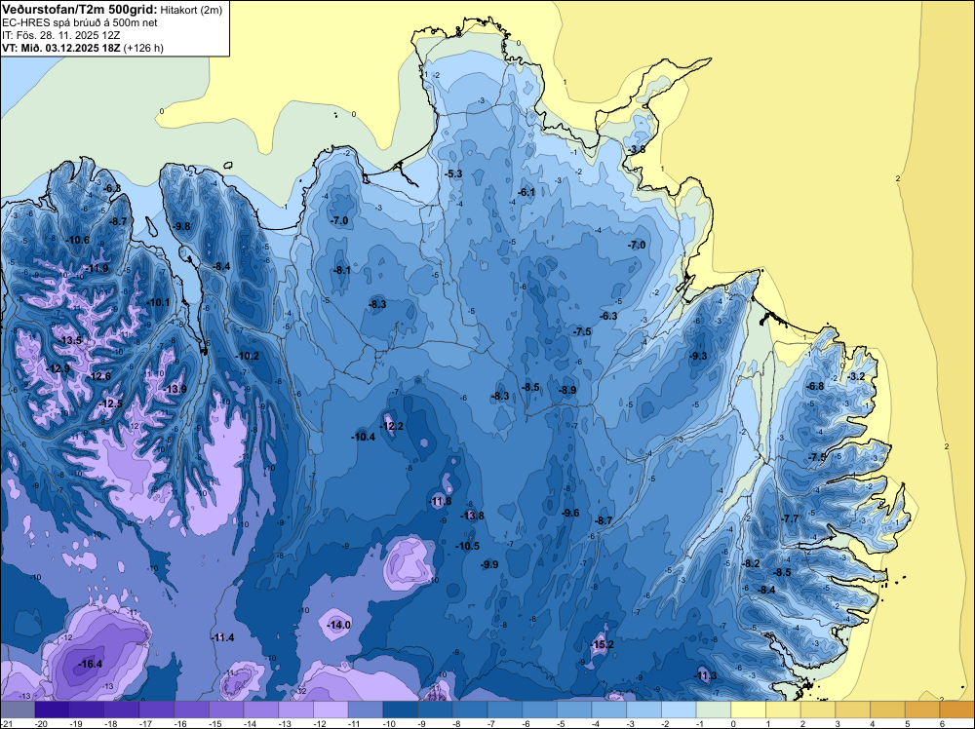Screen dimensions: 975x729
Task: Select the legend swatch labeled -18
Action: tap(122, 710)
